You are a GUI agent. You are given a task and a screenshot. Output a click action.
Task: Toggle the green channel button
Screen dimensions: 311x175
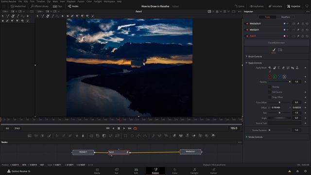[275, 77]
